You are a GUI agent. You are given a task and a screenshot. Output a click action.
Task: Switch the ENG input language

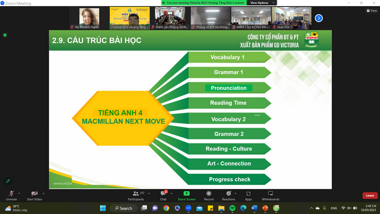[334, 208]
